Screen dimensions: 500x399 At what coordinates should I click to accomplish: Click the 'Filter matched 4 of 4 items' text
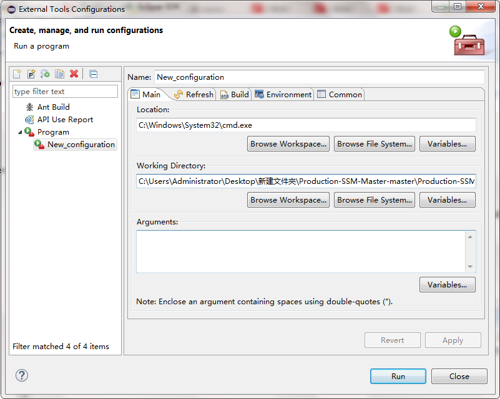click(x=61, y=346)
